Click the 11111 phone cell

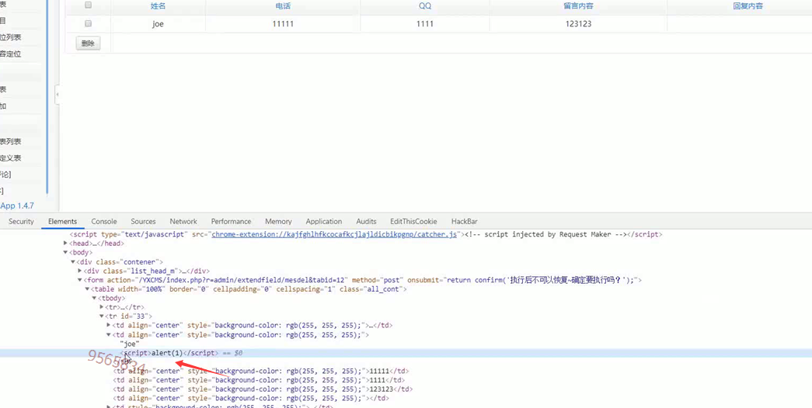tap(283, 24)
